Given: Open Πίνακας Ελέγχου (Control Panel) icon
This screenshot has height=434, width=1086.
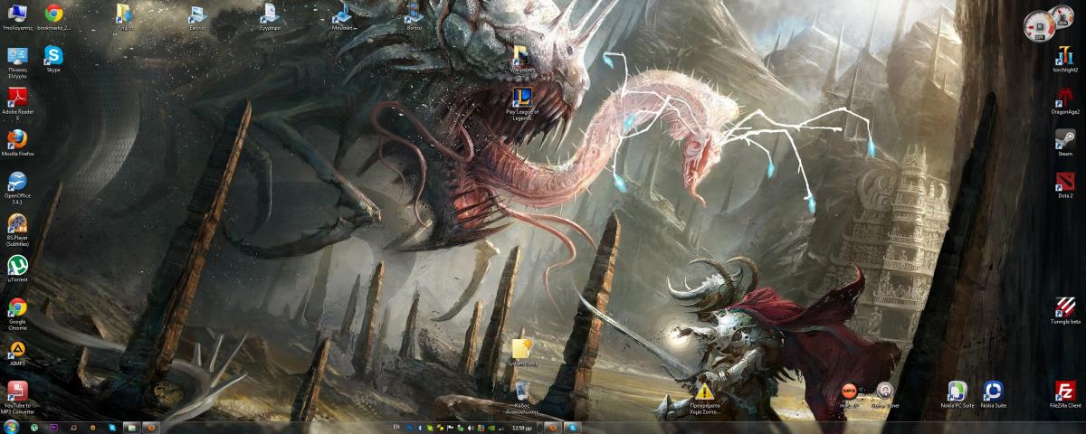Looking at the screenshot, I should point(17,61).
